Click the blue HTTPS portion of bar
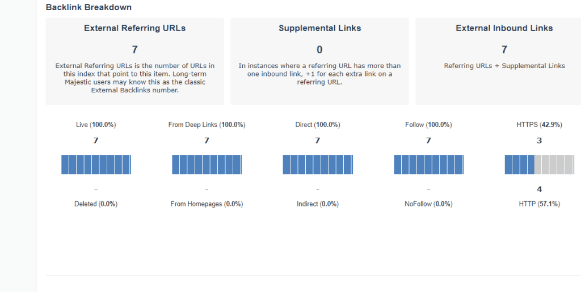 tap(520, 164)
